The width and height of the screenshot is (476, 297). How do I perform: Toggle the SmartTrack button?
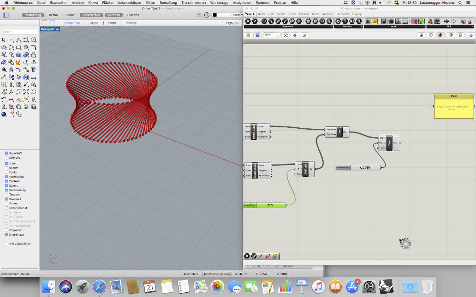(91, 15)
